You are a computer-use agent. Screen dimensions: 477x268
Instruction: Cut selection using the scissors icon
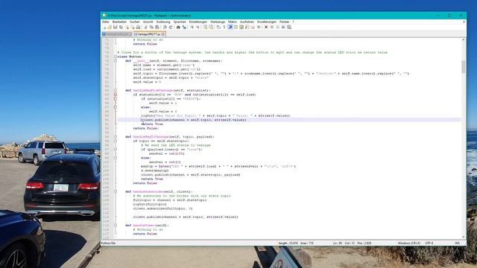click(146, 27)
